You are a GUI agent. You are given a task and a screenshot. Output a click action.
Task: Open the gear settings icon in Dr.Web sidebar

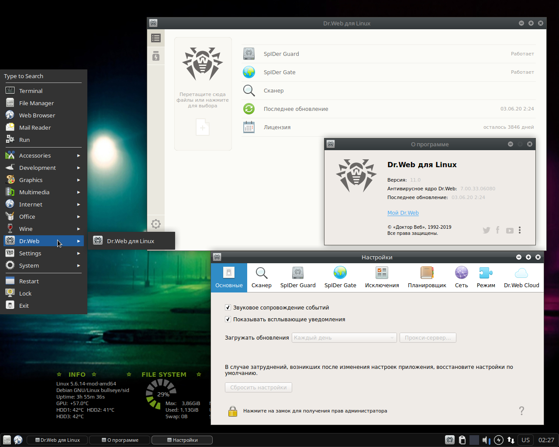tap(156, 224)
